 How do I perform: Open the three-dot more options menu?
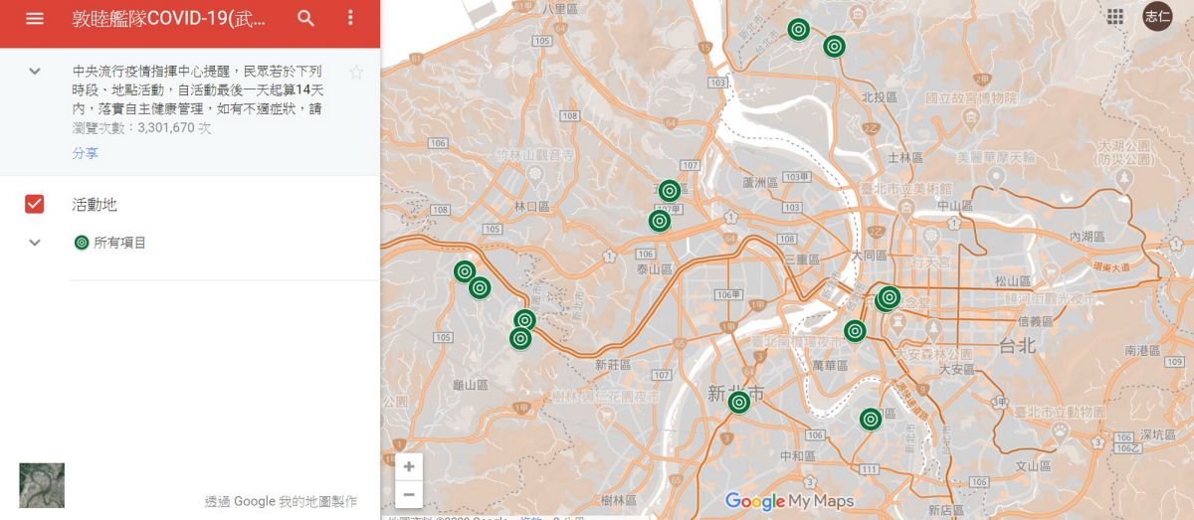(x=350, y=19)
